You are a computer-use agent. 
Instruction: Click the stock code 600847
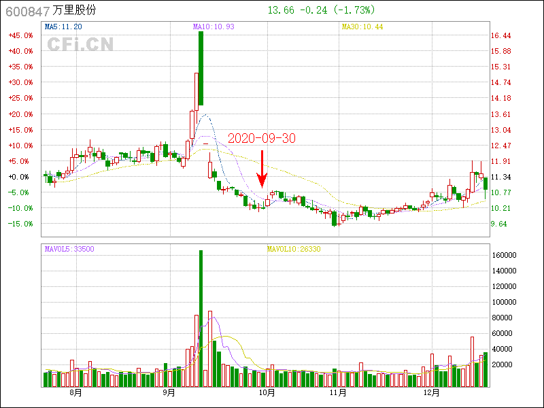pos(27,10)
